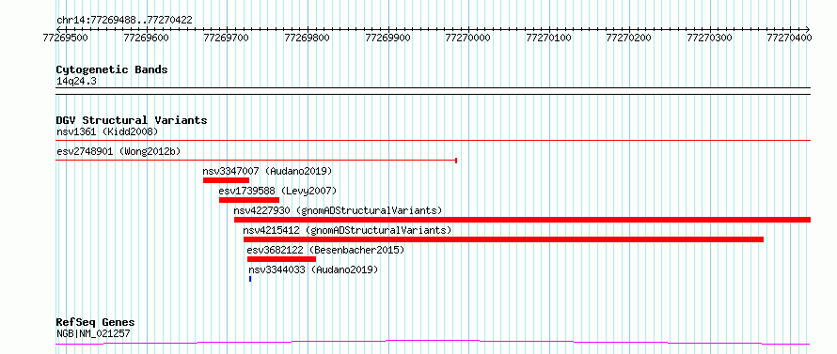This screenshot has width=837, height=354.
Task: Click the small blue nsv3344033 marker
Action: tap(250, 279)
